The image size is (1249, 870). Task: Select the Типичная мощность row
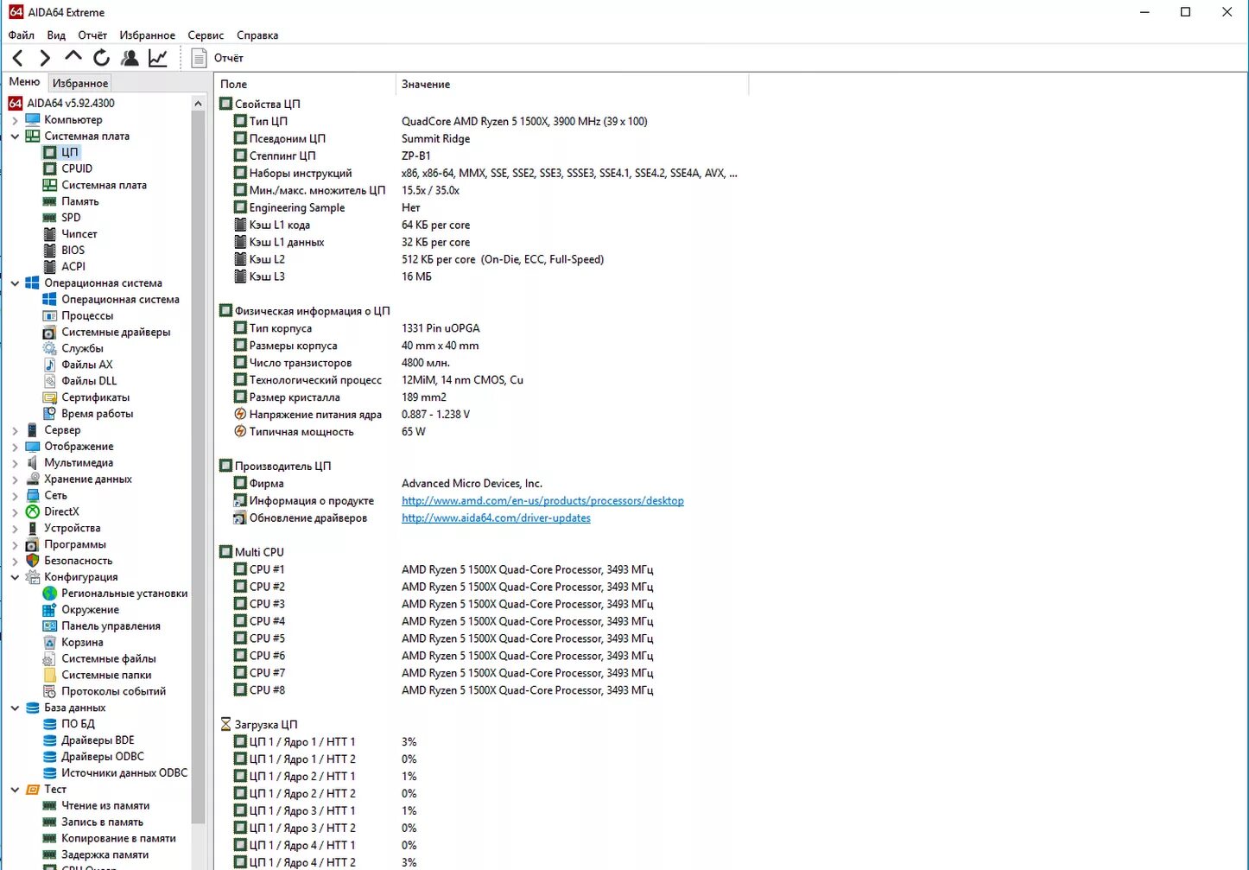tap(480, 432)
